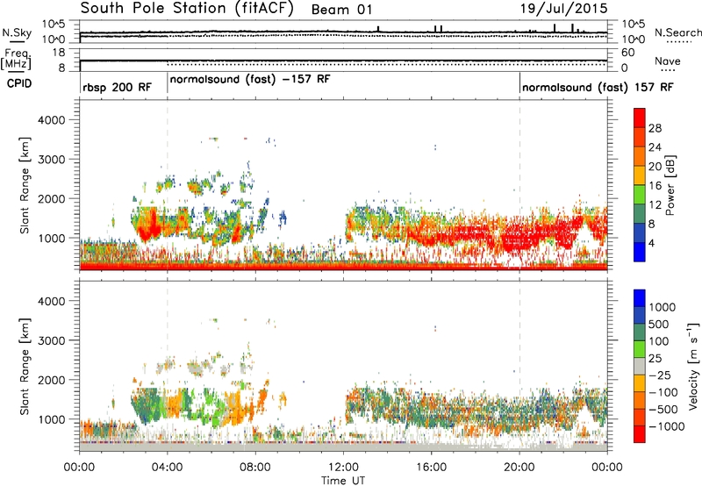Click the title 'South Pole Station (fitACF)'
Viewport: 702px width, 486px height.
pyautogui.click(x=187, y=9)
